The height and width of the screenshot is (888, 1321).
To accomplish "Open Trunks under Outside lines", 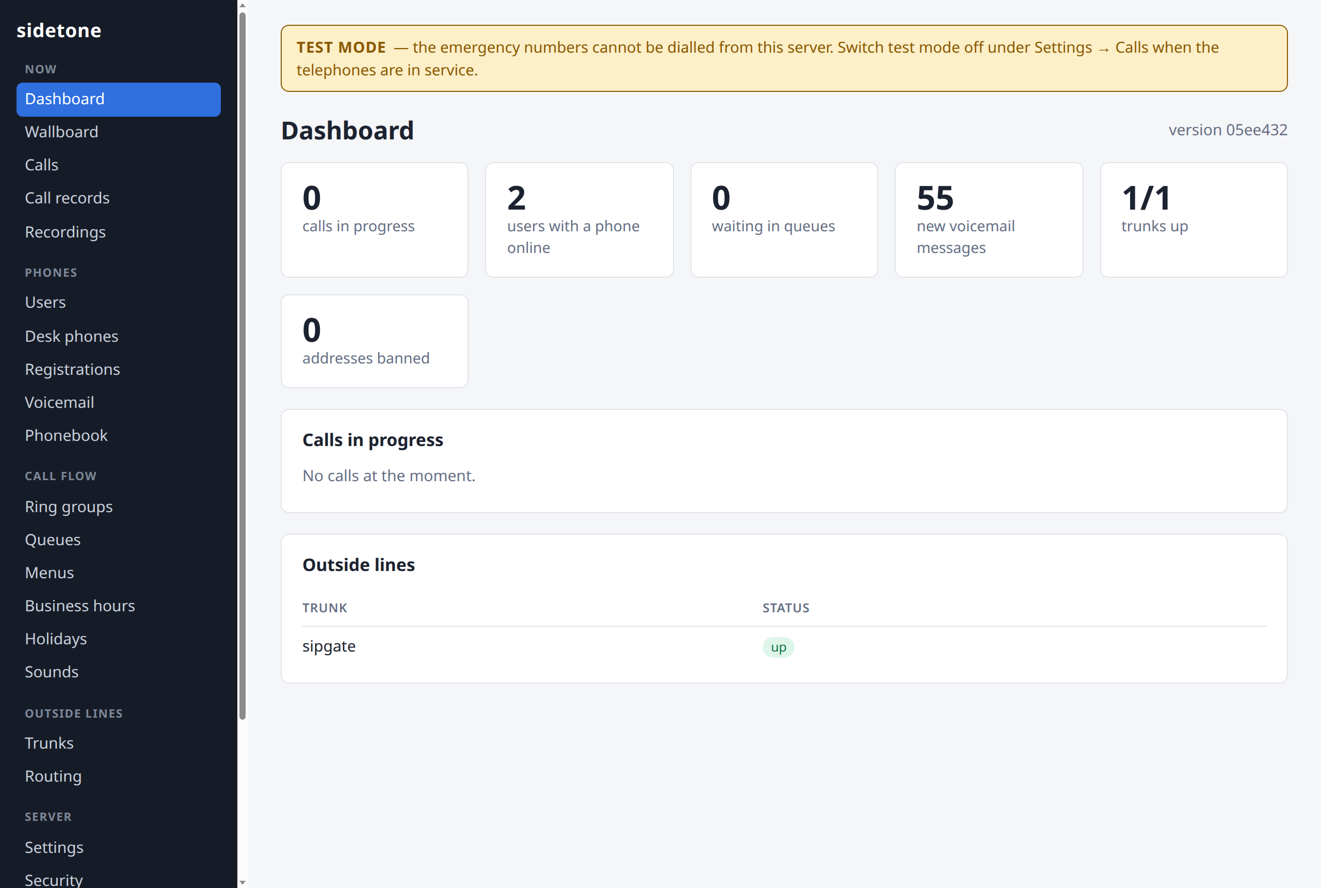I will point(118,743).
